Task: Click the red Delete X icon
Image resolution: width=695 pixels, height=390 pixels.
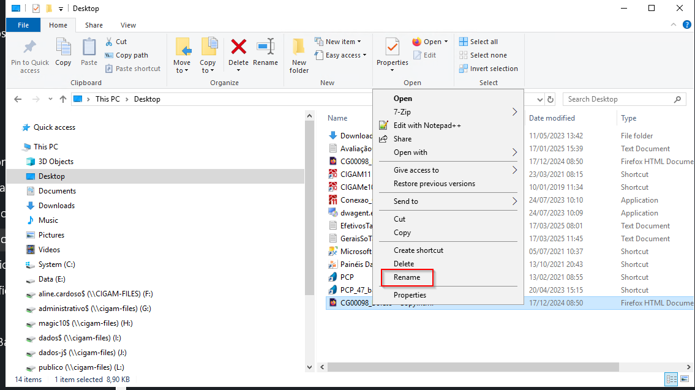Action: pos(238,47)
